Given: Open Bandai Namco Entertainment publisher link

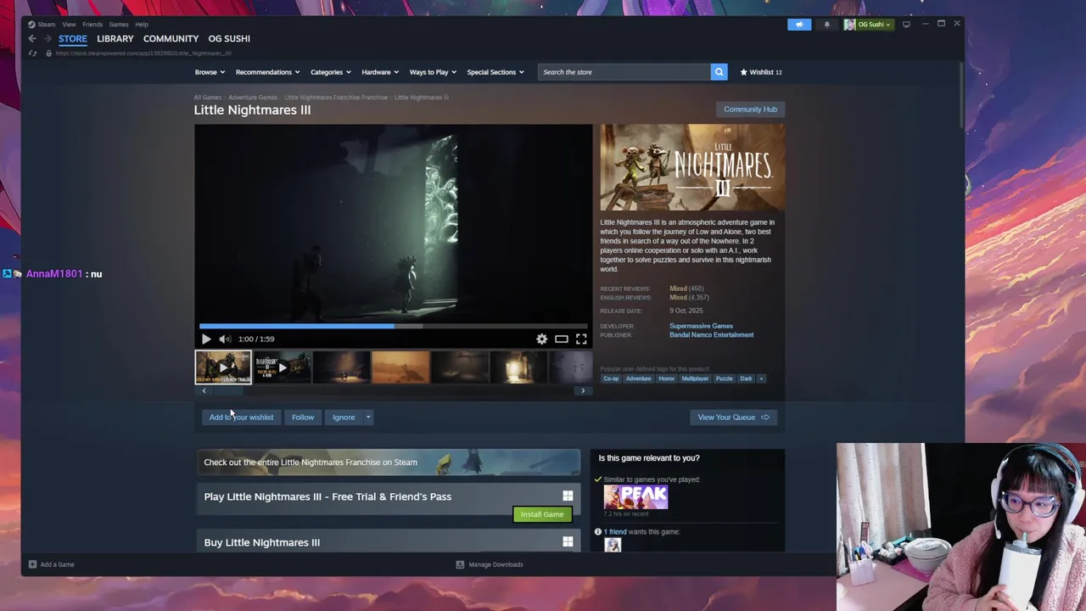Looking at the screenshot, I should [x=711, y=335].
